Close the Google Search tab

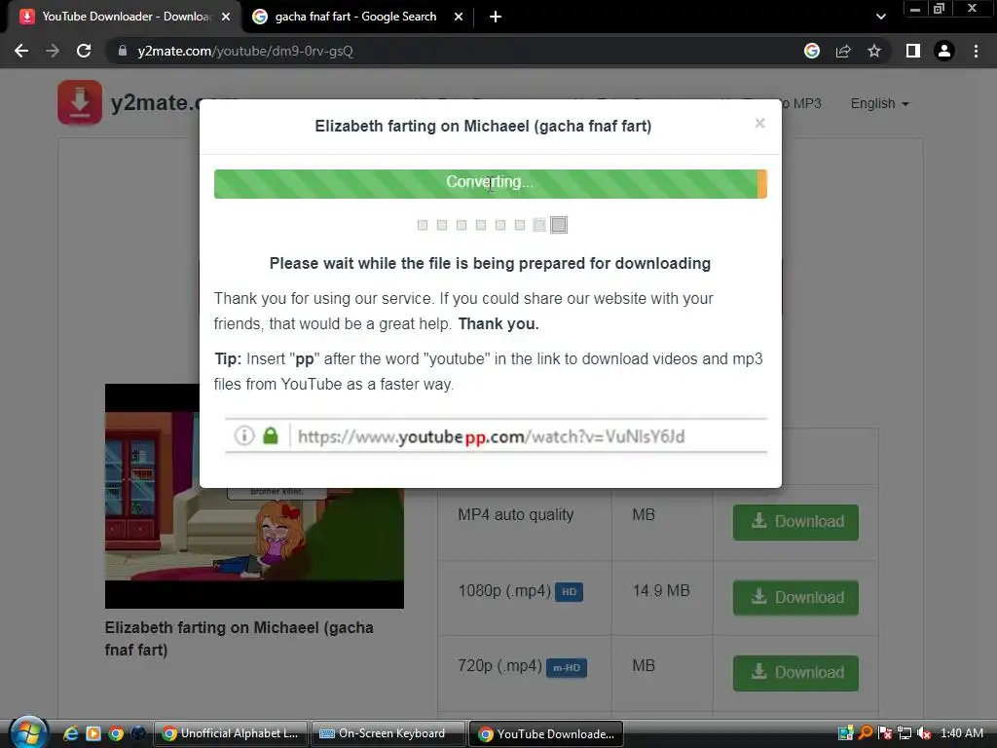pyautogui.click(x=459, y=17)
